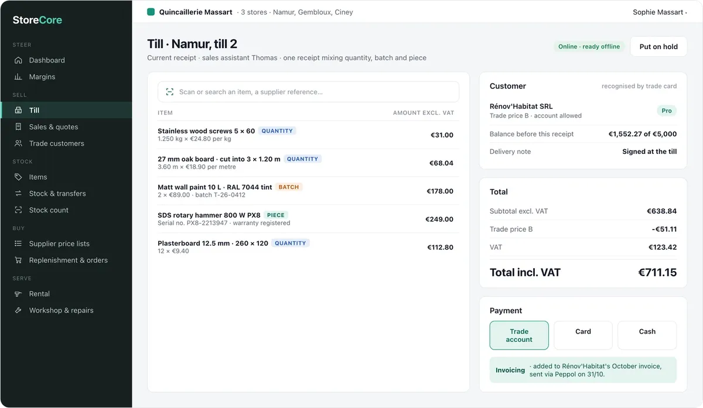Click the Supplier price lists icon
Image resolution: width=703 pixels, height=408 pixels.
click(x=18, y=244)
